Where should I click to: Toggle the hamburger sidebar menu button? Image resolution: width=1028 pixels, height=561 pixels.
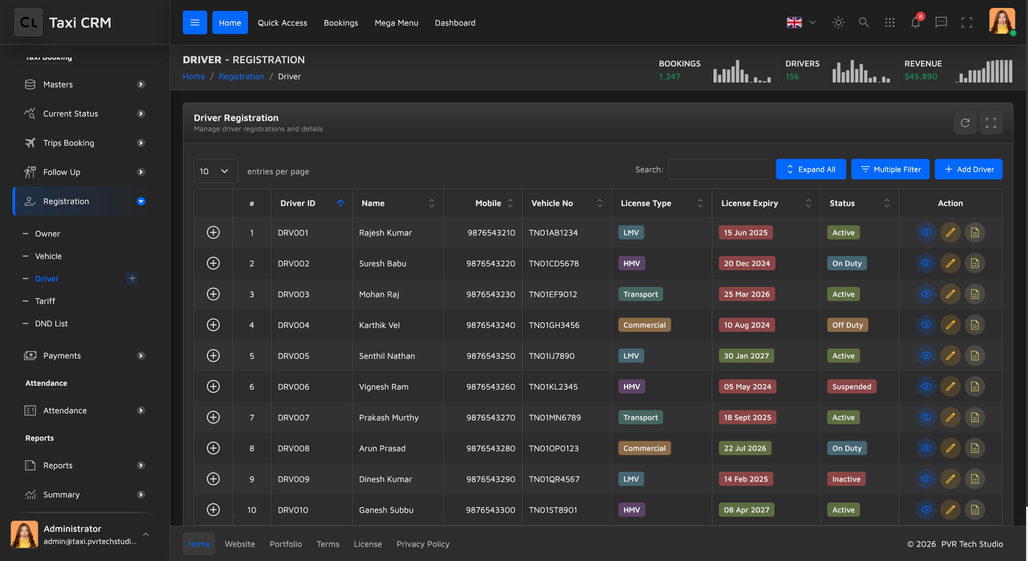coord(195,22)
